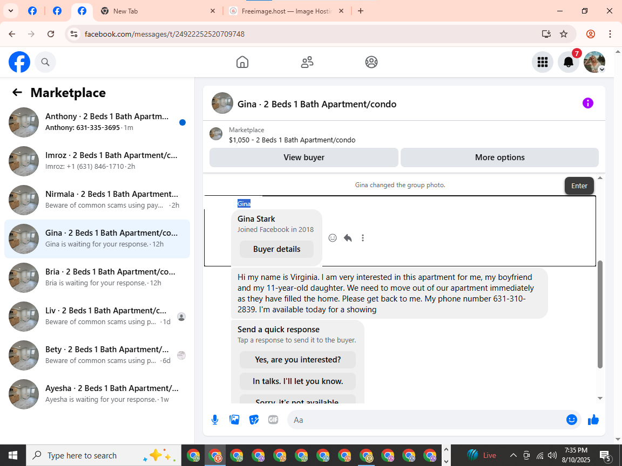This screenshot has height=466, width=622.
Task: Open the nine-dot Facebook menu grid
Action: click(x=542, y=62)
